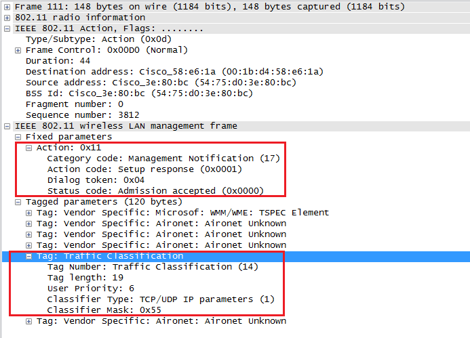
Task: Collapse the IEEE 802.11 Action section
Action: pyautogui.click(x=7, y=28)
